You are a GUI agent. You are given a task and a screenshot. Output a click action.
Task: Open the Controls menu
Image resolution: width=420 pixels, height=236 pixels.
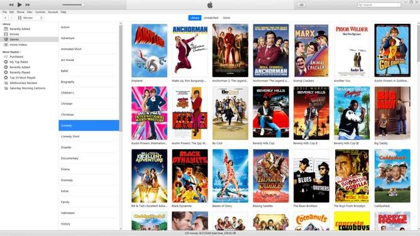[40, 12]
